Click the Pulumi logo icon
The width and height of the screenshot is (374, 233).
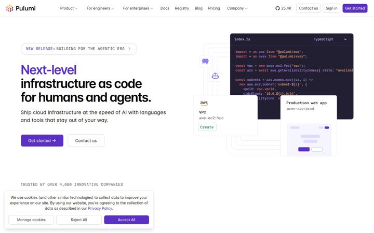pos(9,8)
